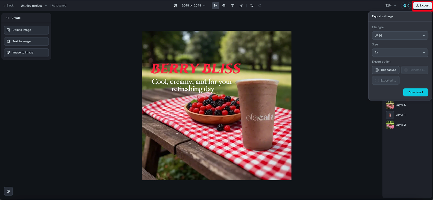Go Back to the previous page
This screenshot has height=200, width=433.
[8, 6]
